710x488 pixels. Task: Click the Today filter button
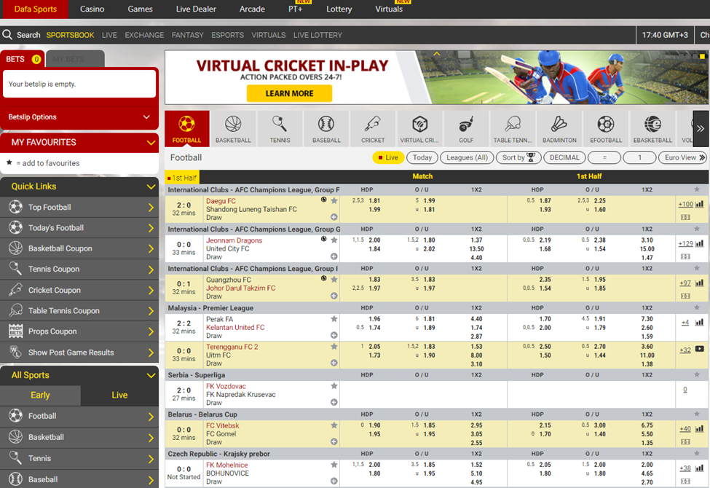pyautogui.click(x=422, y=157)
